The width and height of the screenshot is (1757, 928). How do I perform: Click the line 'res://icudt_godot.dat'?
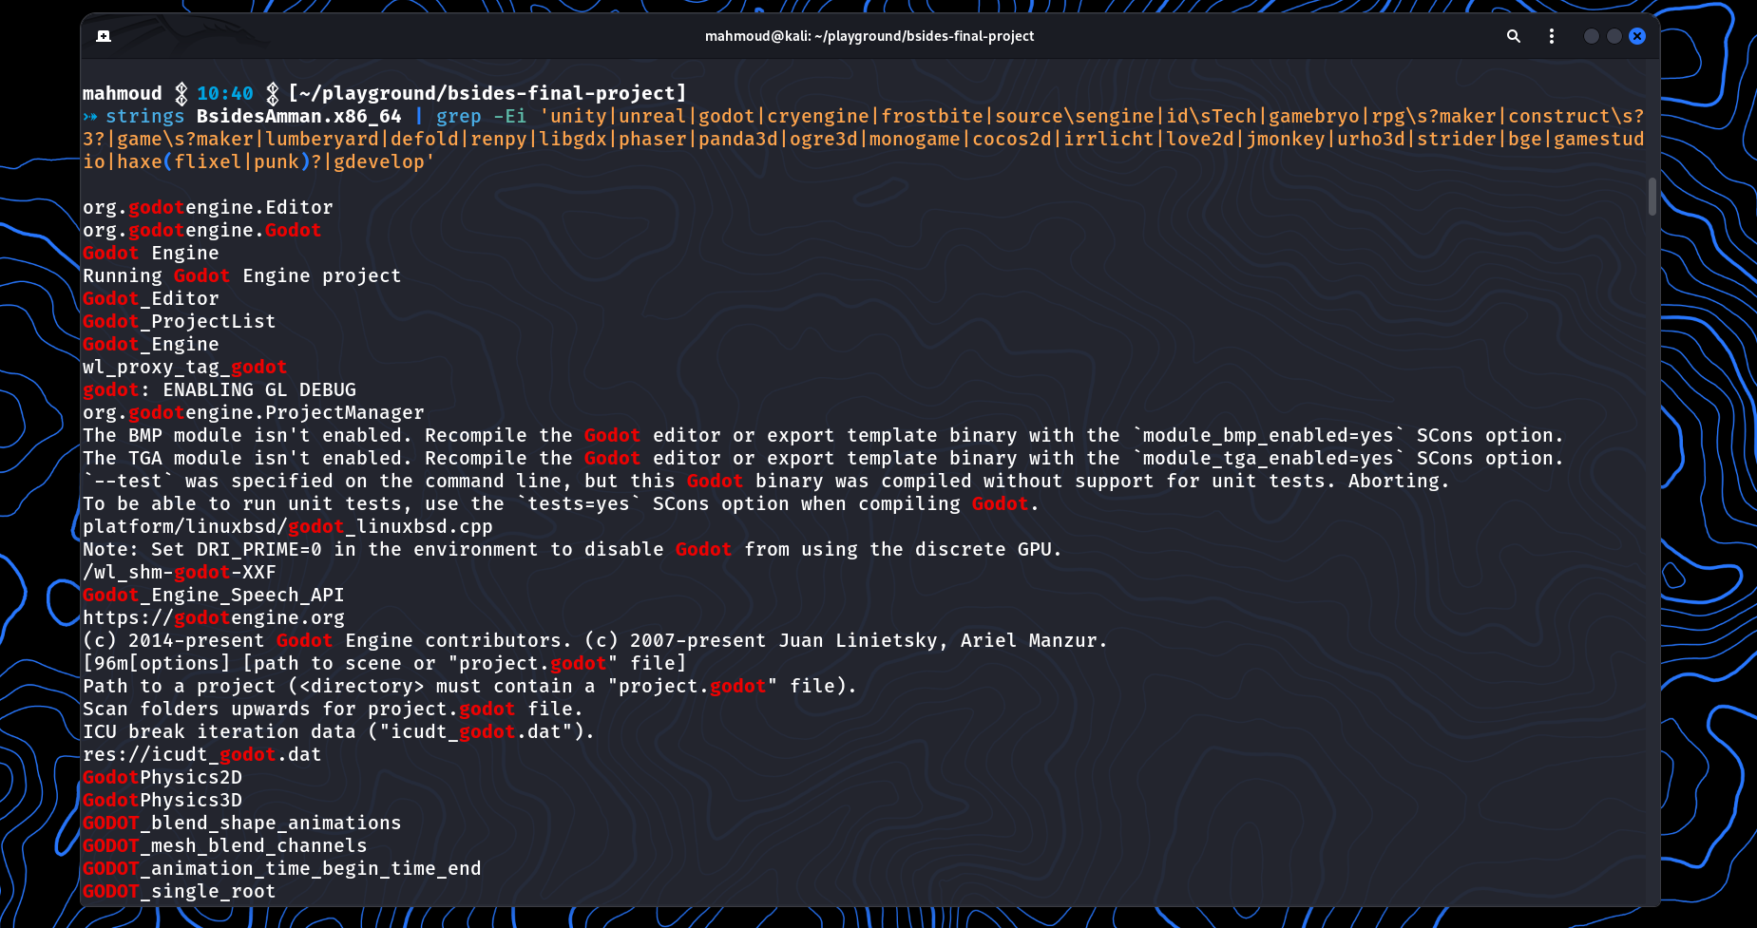coord(202,754)
